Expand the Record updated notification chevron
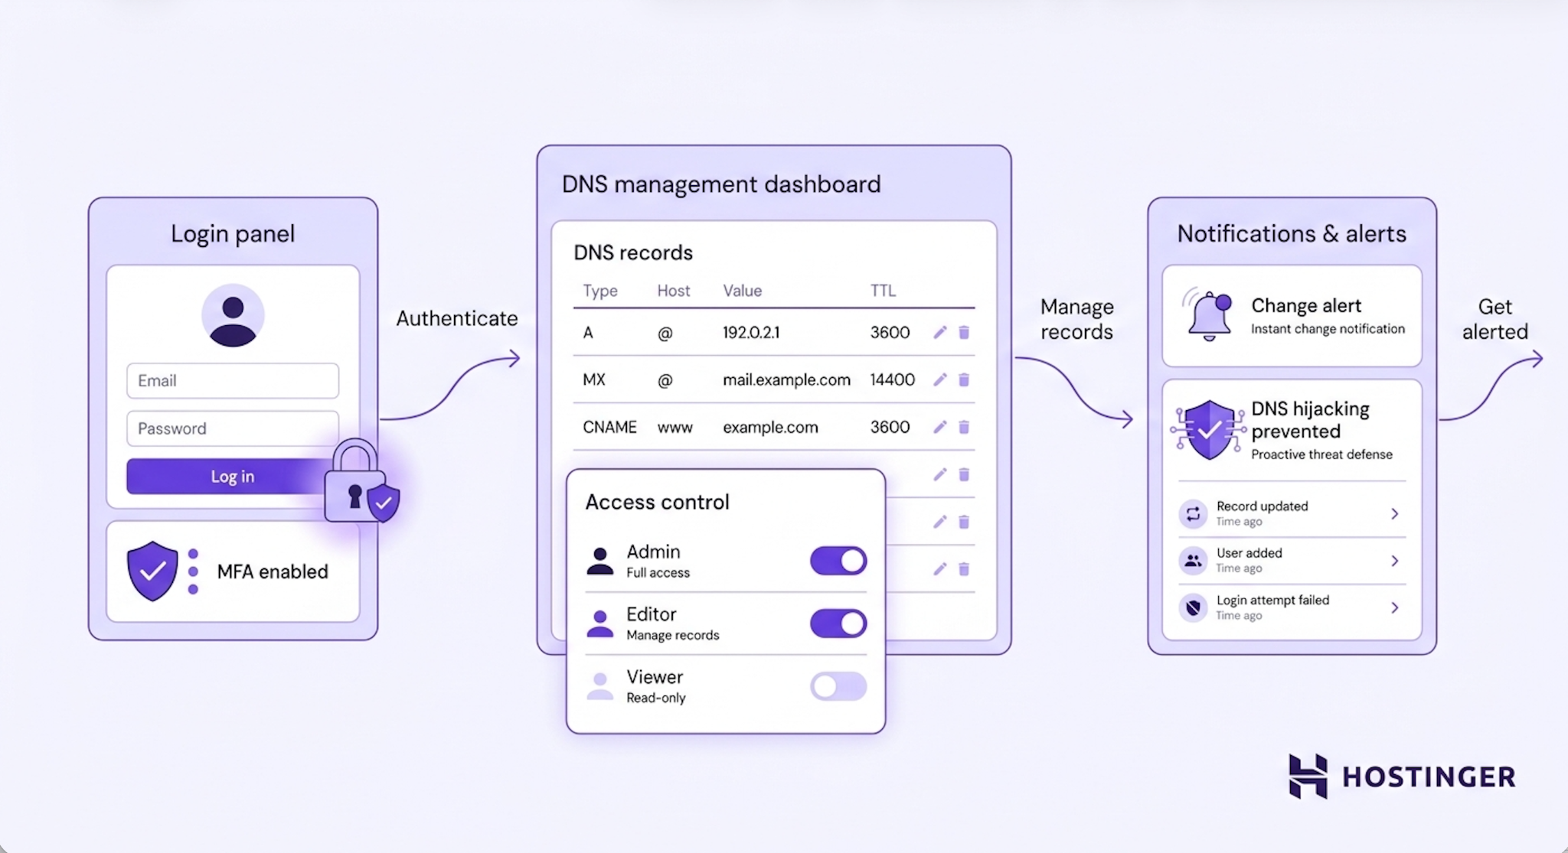Viewport: 1568px width, 853px height. point(1395,513)
